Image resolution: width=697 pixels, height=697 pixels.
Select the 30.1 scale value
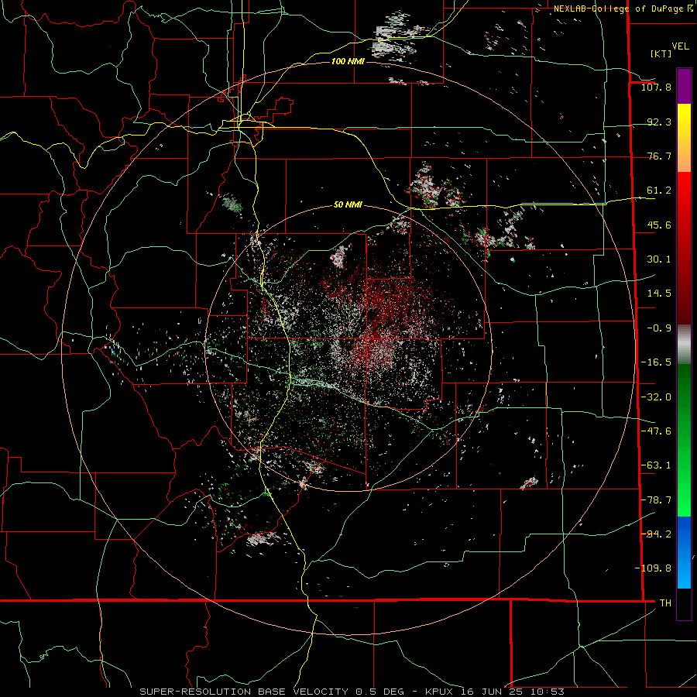[x=659, y=259]
